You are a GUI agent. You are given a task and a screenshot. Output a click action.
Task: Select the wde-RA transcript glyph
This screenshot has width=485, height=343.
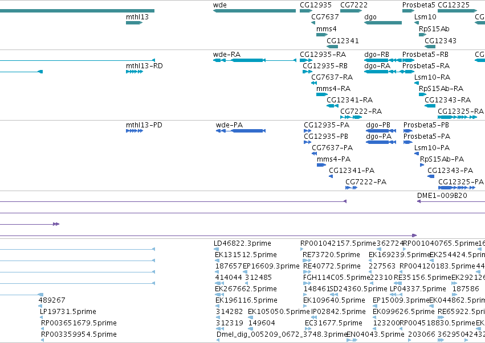coord(255,60)
